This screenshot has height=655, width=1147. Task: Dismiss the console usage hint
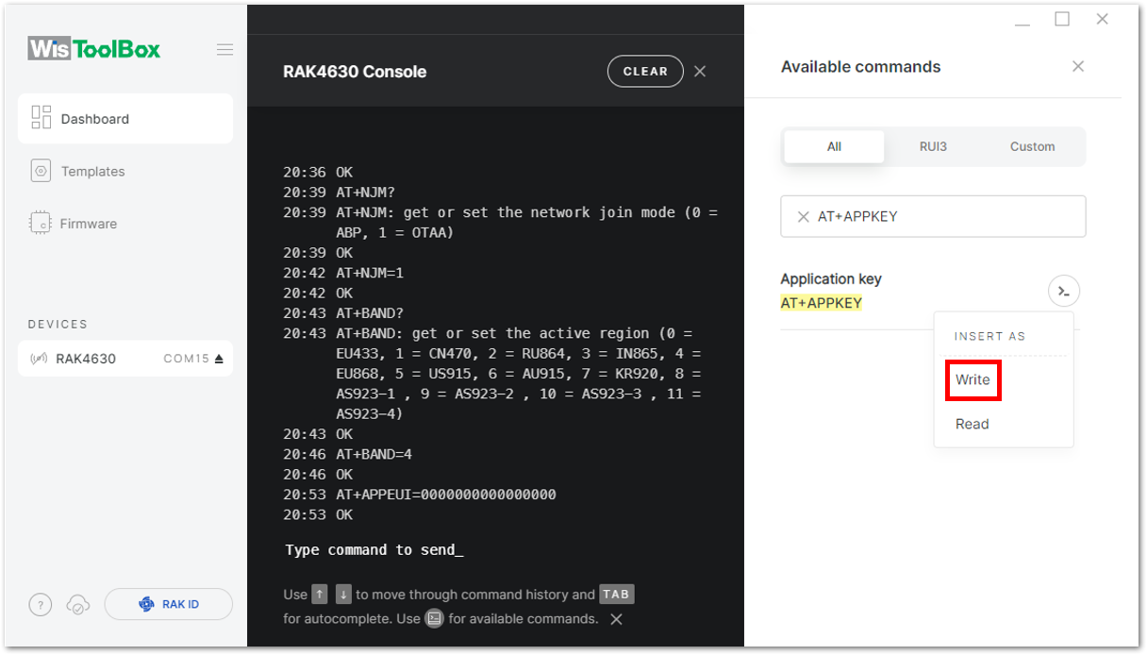coord(616,619)
